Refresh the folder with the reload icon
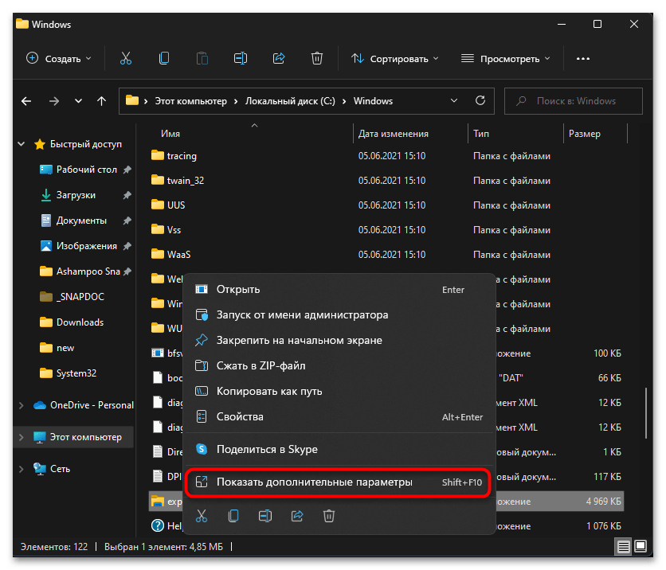The image size is (666, 570). [x=480, y=100]
